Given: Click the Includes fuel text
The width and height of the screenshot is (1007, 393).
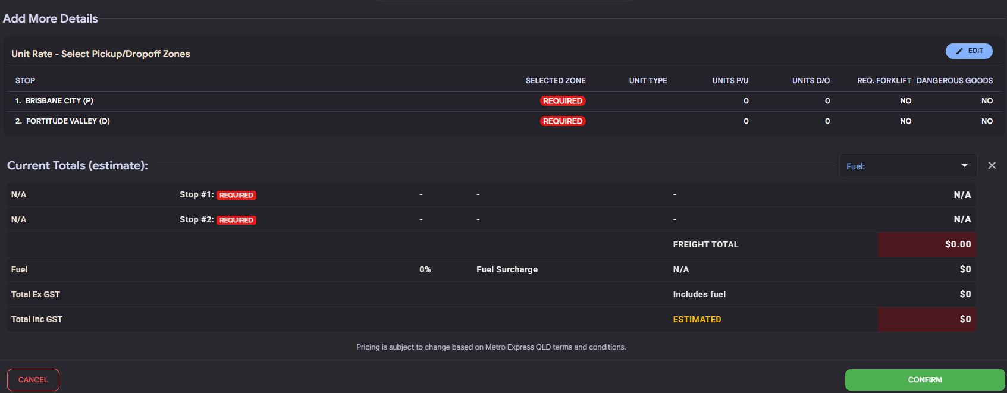Looking at the screenshot, I should pyautogui.click(x=699, y=294).
